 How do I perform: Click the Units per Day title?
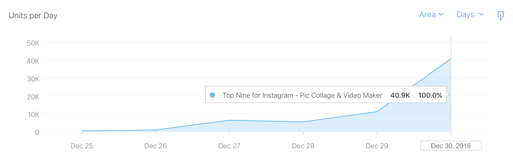33,15
